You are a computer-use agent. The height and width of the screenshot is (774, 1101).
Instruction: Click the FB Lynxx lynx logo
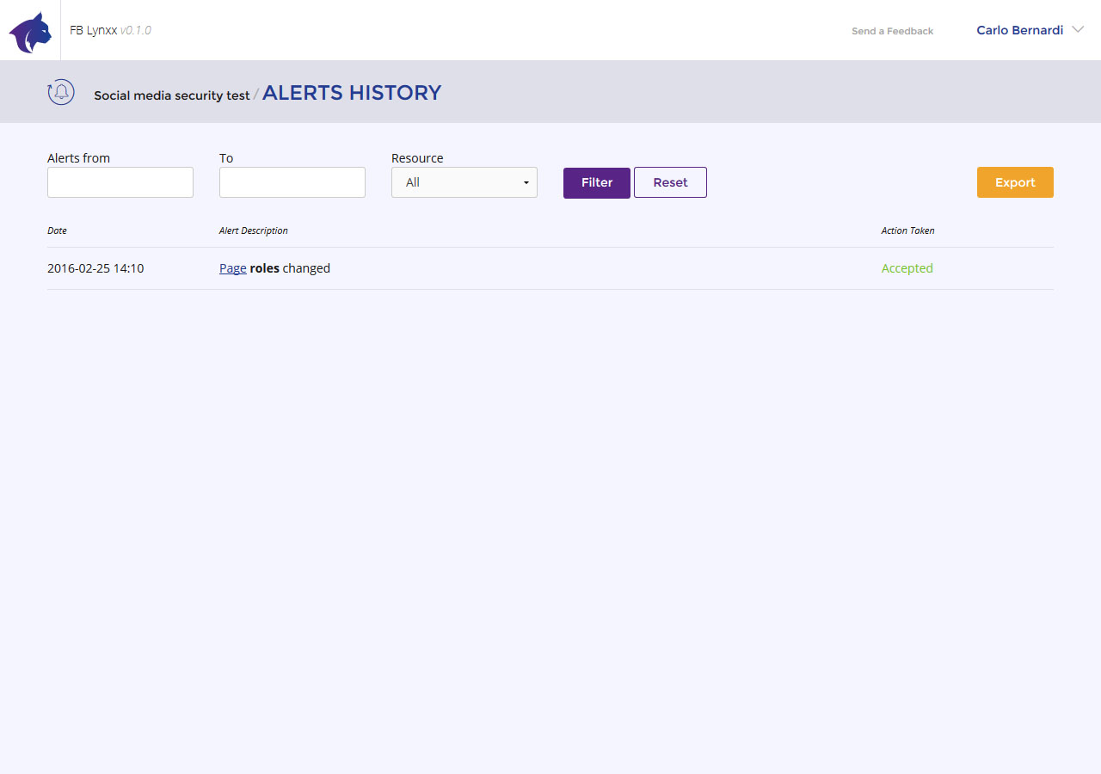coord(30,32)
